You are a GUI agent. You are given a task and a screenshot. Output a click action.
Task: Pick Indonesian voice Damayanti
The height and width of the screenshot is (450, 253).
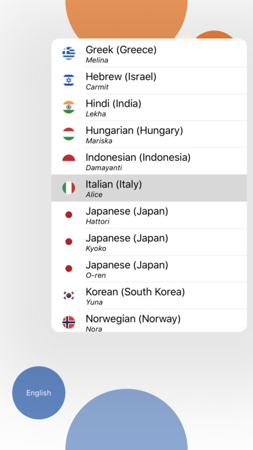click(149, 161)
